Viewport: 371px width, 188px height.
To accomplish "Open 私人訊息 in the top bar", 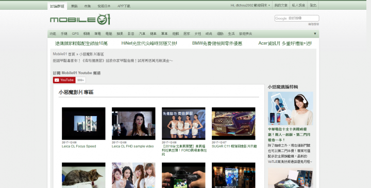I will [x=298, y=5].
